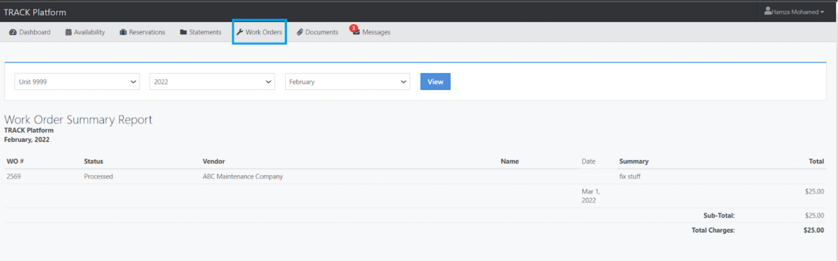Screen dimensions: 838x261
Task: Click the Messages envelope icon with badge
Action: tap(355, 30)
